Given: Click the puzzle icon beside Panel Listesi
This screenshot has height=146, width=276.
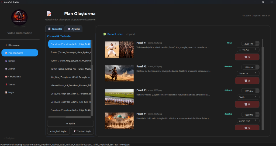Looking at the screenshot, I should [x=104, y=34].
